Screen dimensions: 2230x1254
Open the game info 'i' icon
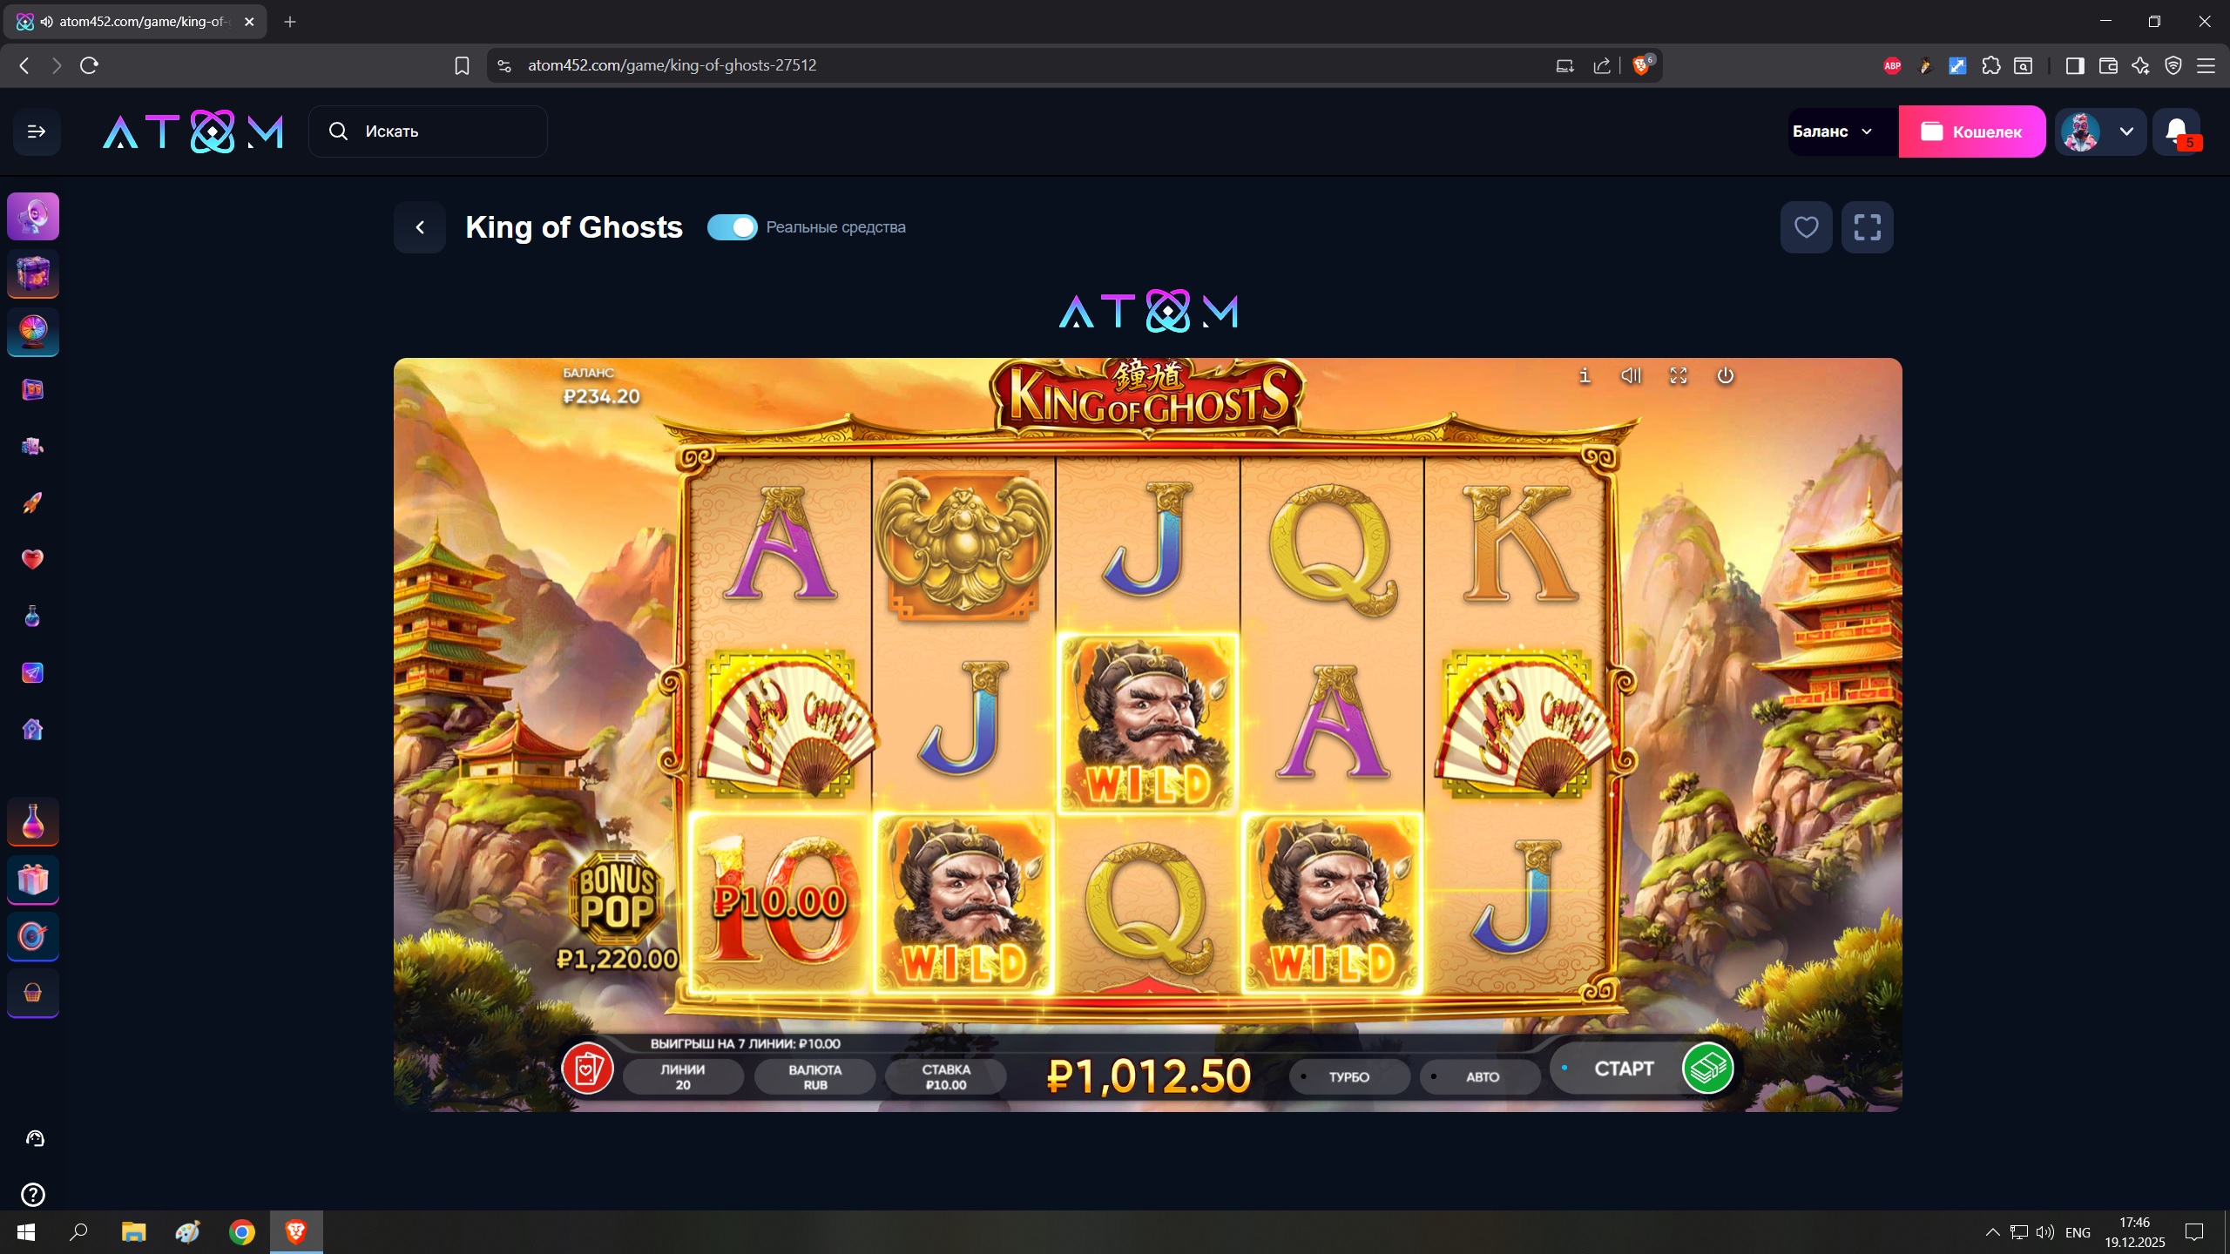(x=1585, y=375)
